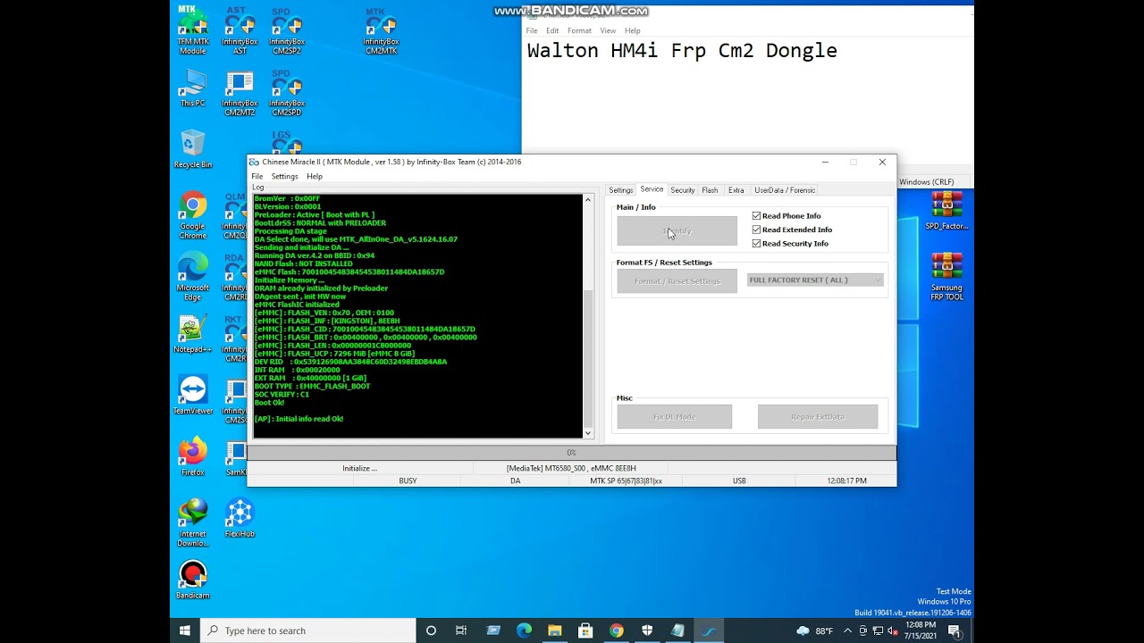Open File menu in Chinese Miracle II
This screenshot has width=1144, height=643.
click(257, 177)
